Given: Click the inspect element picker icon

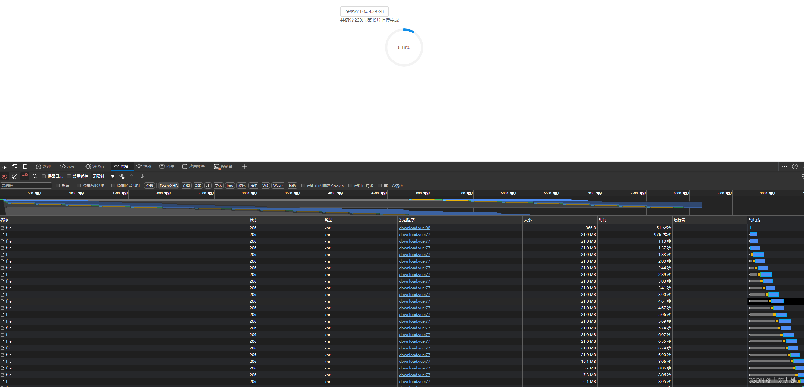Looking at the screenshot, I should [4, 166].
